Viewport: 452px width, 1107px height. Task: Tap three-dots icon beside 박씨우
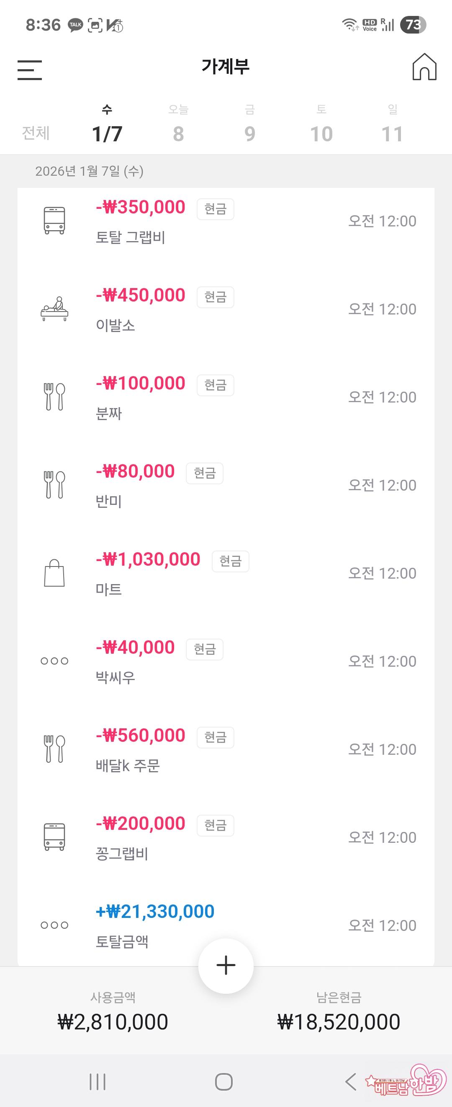pos(54,661)
